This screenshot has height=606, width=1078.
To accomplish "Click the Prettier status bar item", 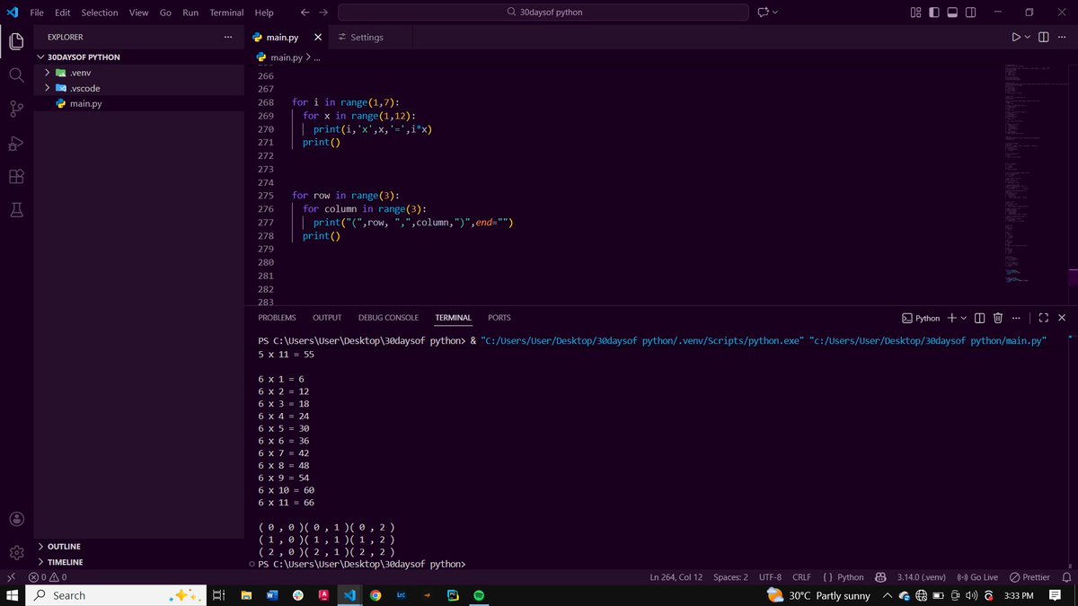I will [x=1029, y=577].
